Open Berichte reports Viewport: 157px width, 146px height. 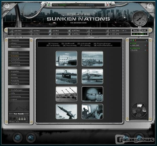19,78
